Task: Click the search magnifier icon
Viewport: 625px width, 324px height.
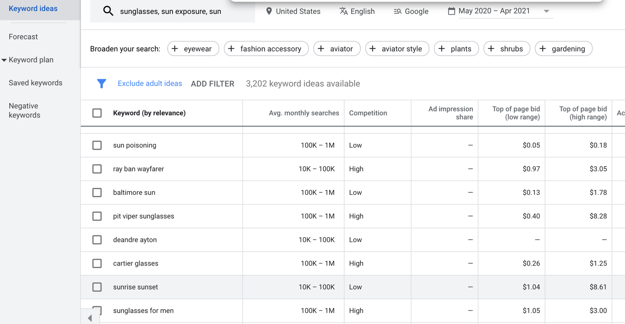Action: [108, 11]
